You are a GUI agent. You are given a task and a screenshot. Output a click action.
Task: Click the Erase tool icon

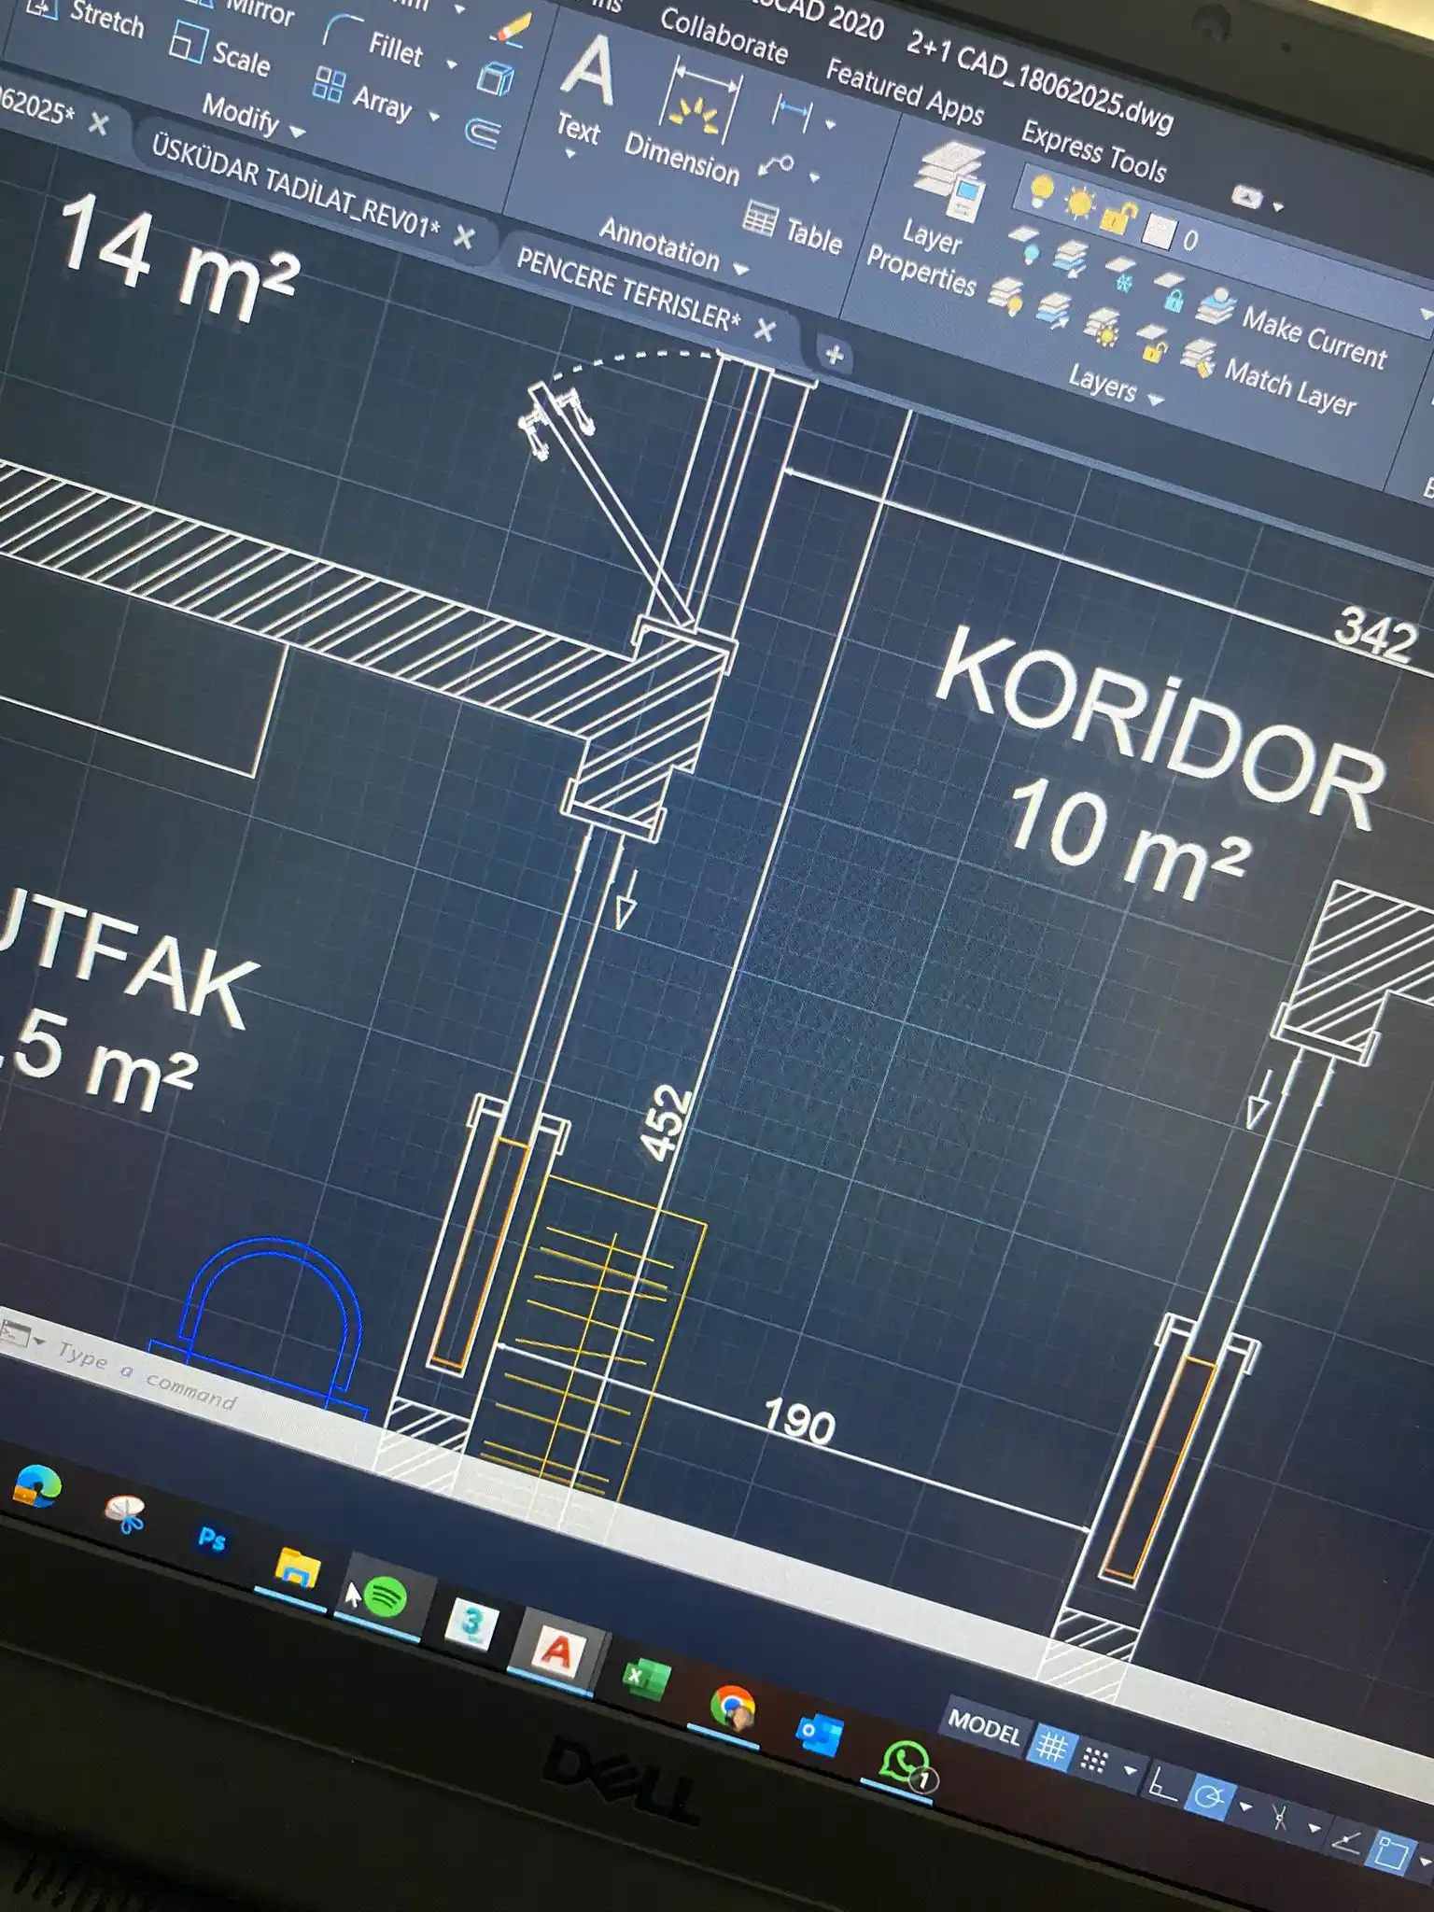pyautogui.click(x=512, y=30)
